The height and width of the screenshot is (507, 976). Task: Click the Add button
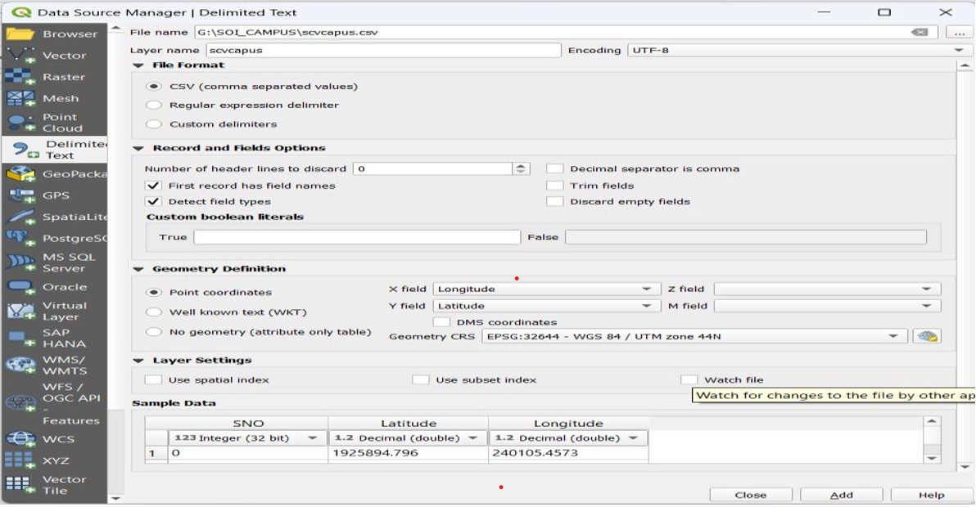[x=841, y=494]
